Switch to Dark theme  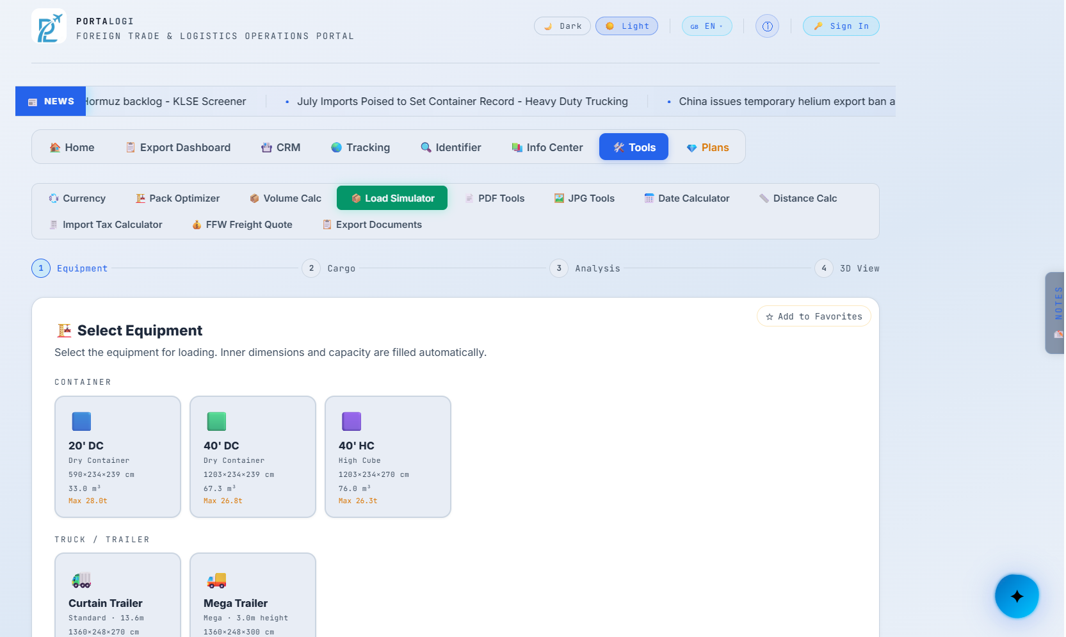[x=562, y=26]
